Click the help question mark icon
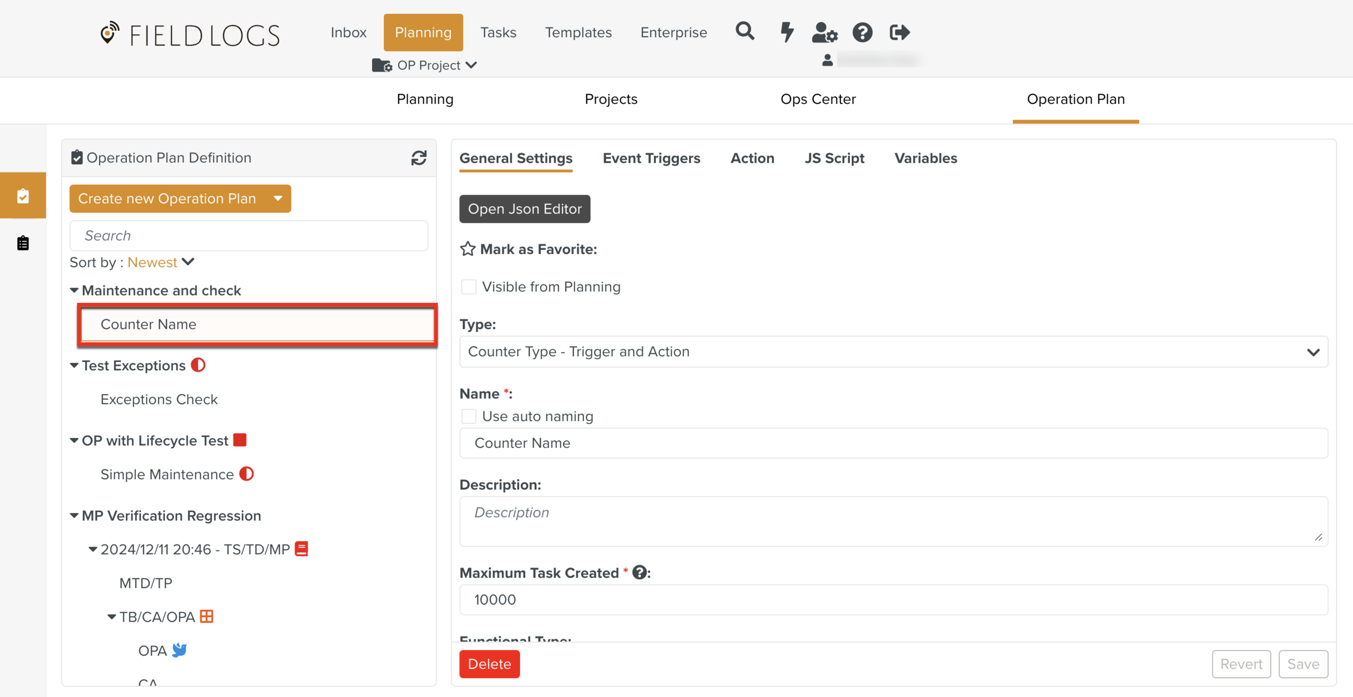1353x697 pixels. (x=862, y=32)
